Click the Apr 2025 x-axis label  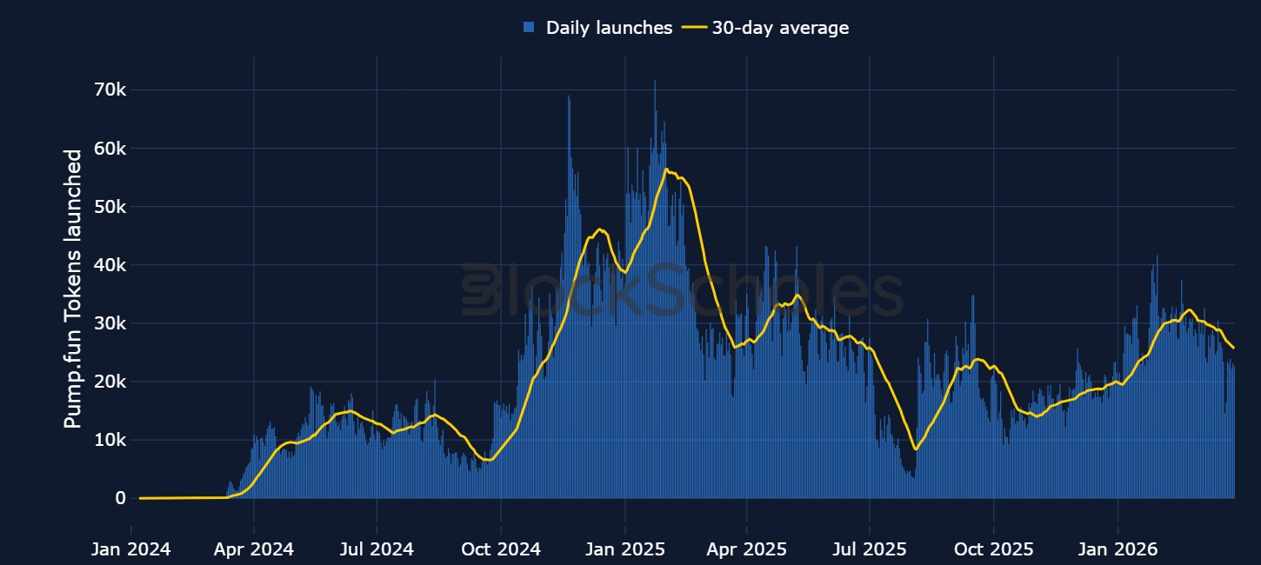point(747,549)
